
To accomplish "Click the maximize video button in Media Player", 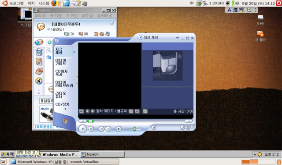I will 145,111.
